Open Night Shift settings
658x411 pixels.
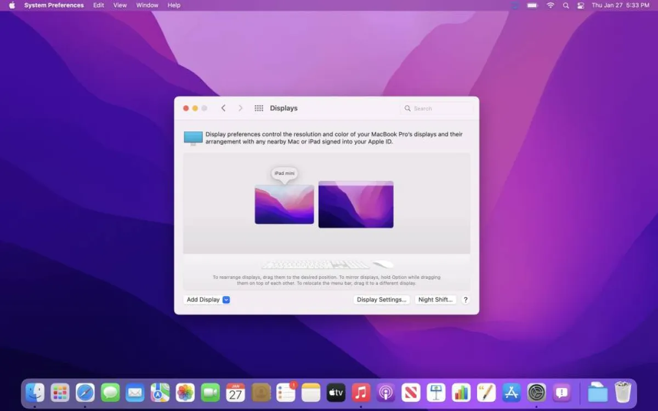[435, 300]
